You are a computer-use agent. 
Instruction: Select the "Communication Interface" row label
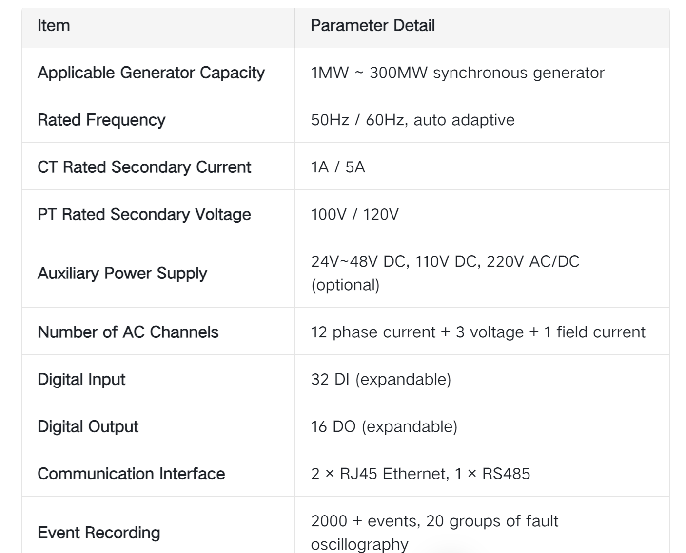131,474
